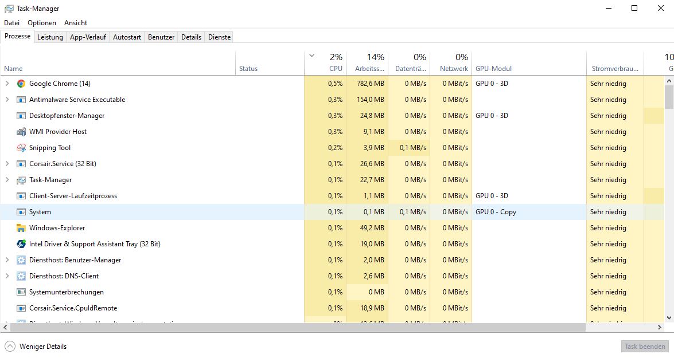This screenshot has width=674, height=358.
Task: Click the Corsair.Service.CpuIdRemote icon
Action: coord(21,308)
